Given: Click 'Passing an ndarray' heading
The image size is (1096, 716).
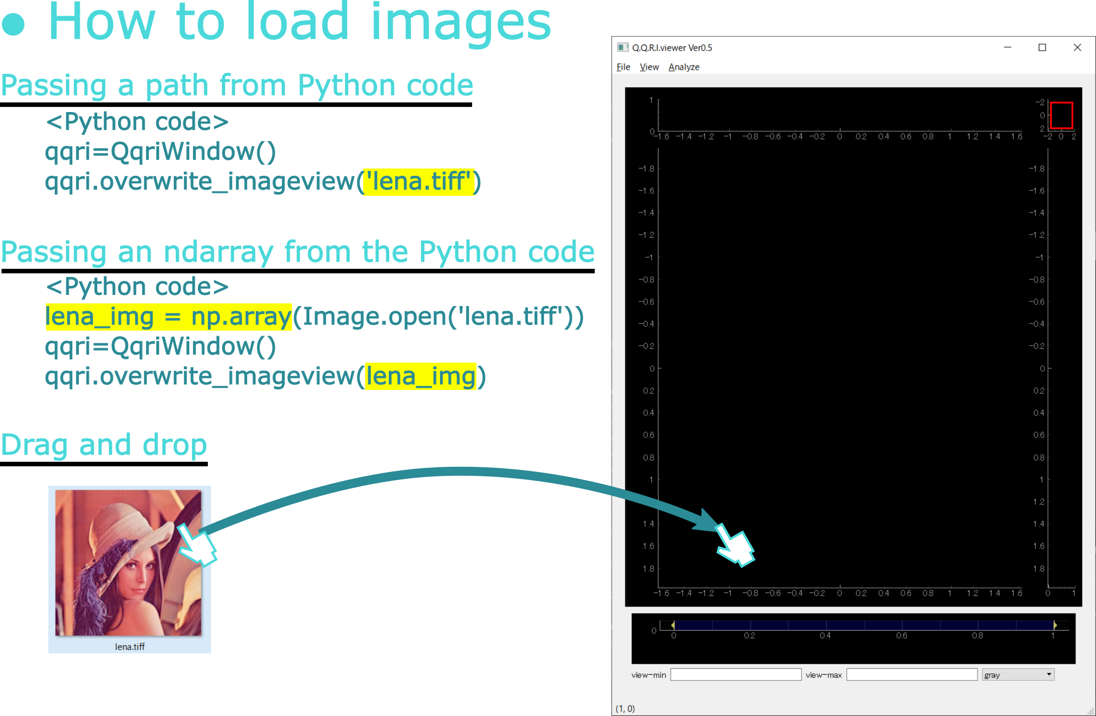Looking at the screenshot, I should [297, 252].
